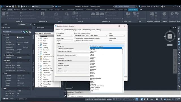
Task: Open the Drawing units Meters dropdown
Action: (x=65, y=35)
